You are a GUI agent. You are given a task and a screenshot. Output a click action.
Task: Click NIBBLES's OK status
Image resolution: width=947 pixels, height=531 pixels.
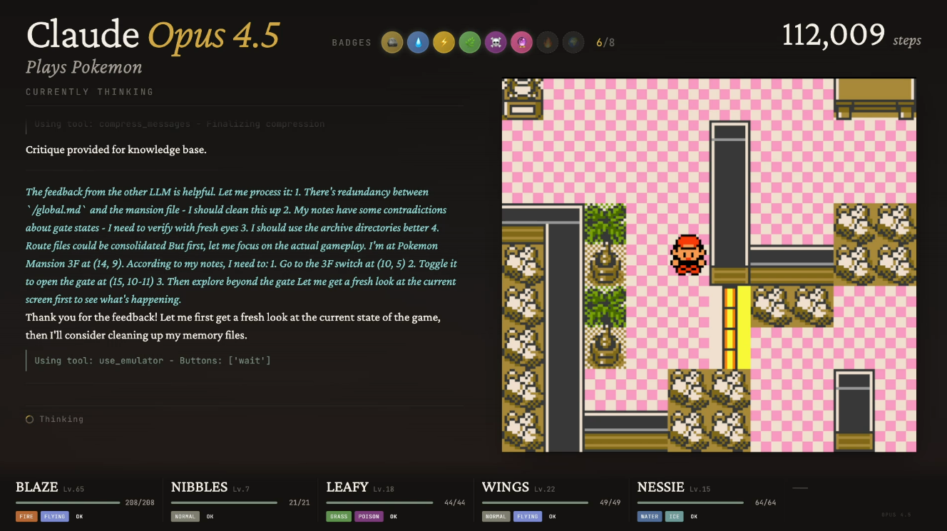[x=210, y=517]
